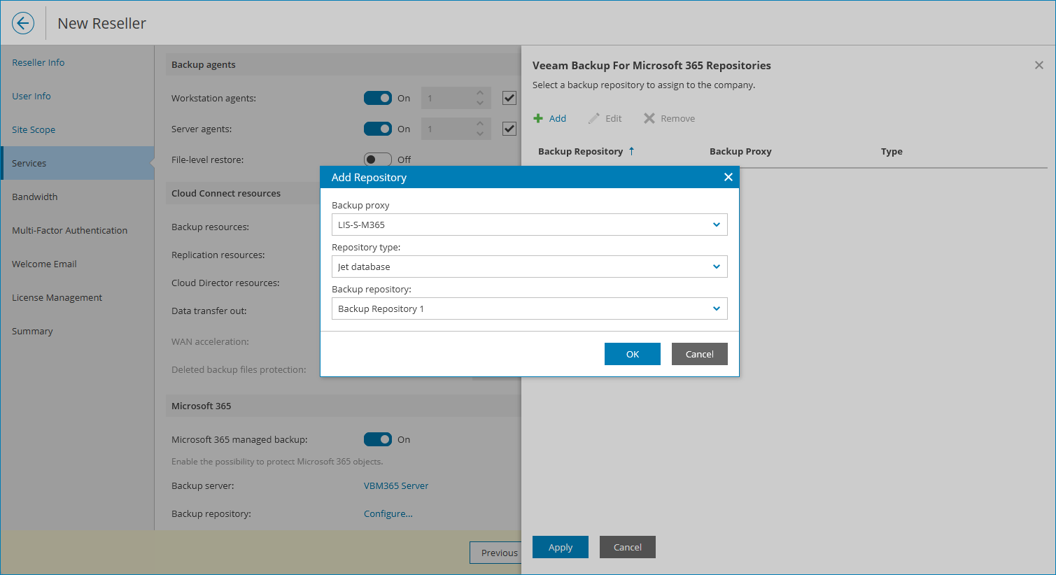Open the Bandwidth step
Viewport: 1056px width, 575px height.
click(35, 197)
